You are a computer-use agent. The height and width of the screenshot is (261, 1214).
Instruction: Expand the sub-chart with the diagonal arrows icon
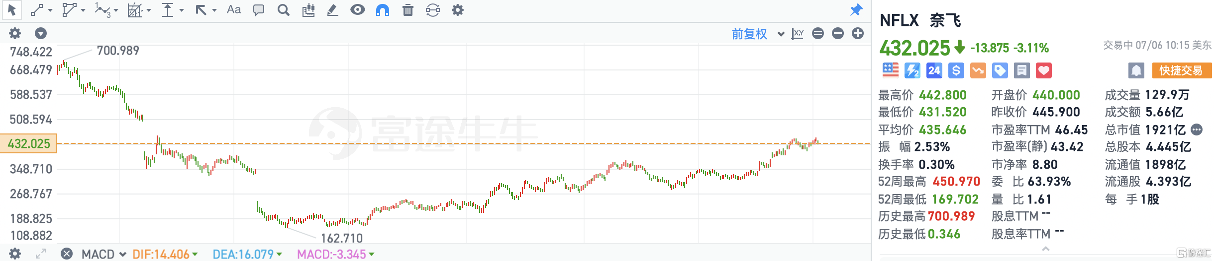point(41,254)
